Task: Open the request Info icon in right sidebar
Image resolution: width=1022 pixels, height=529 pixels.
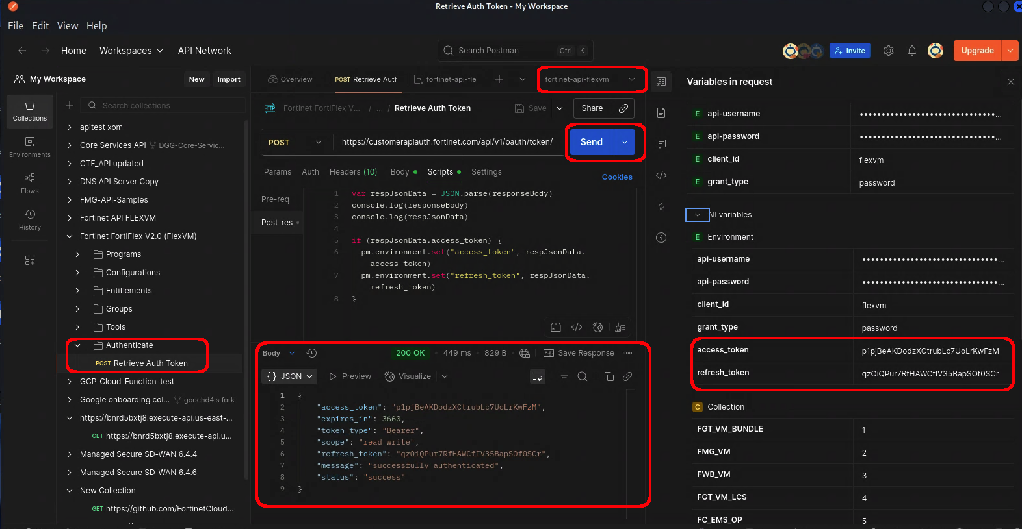Action: click(661, 238)
